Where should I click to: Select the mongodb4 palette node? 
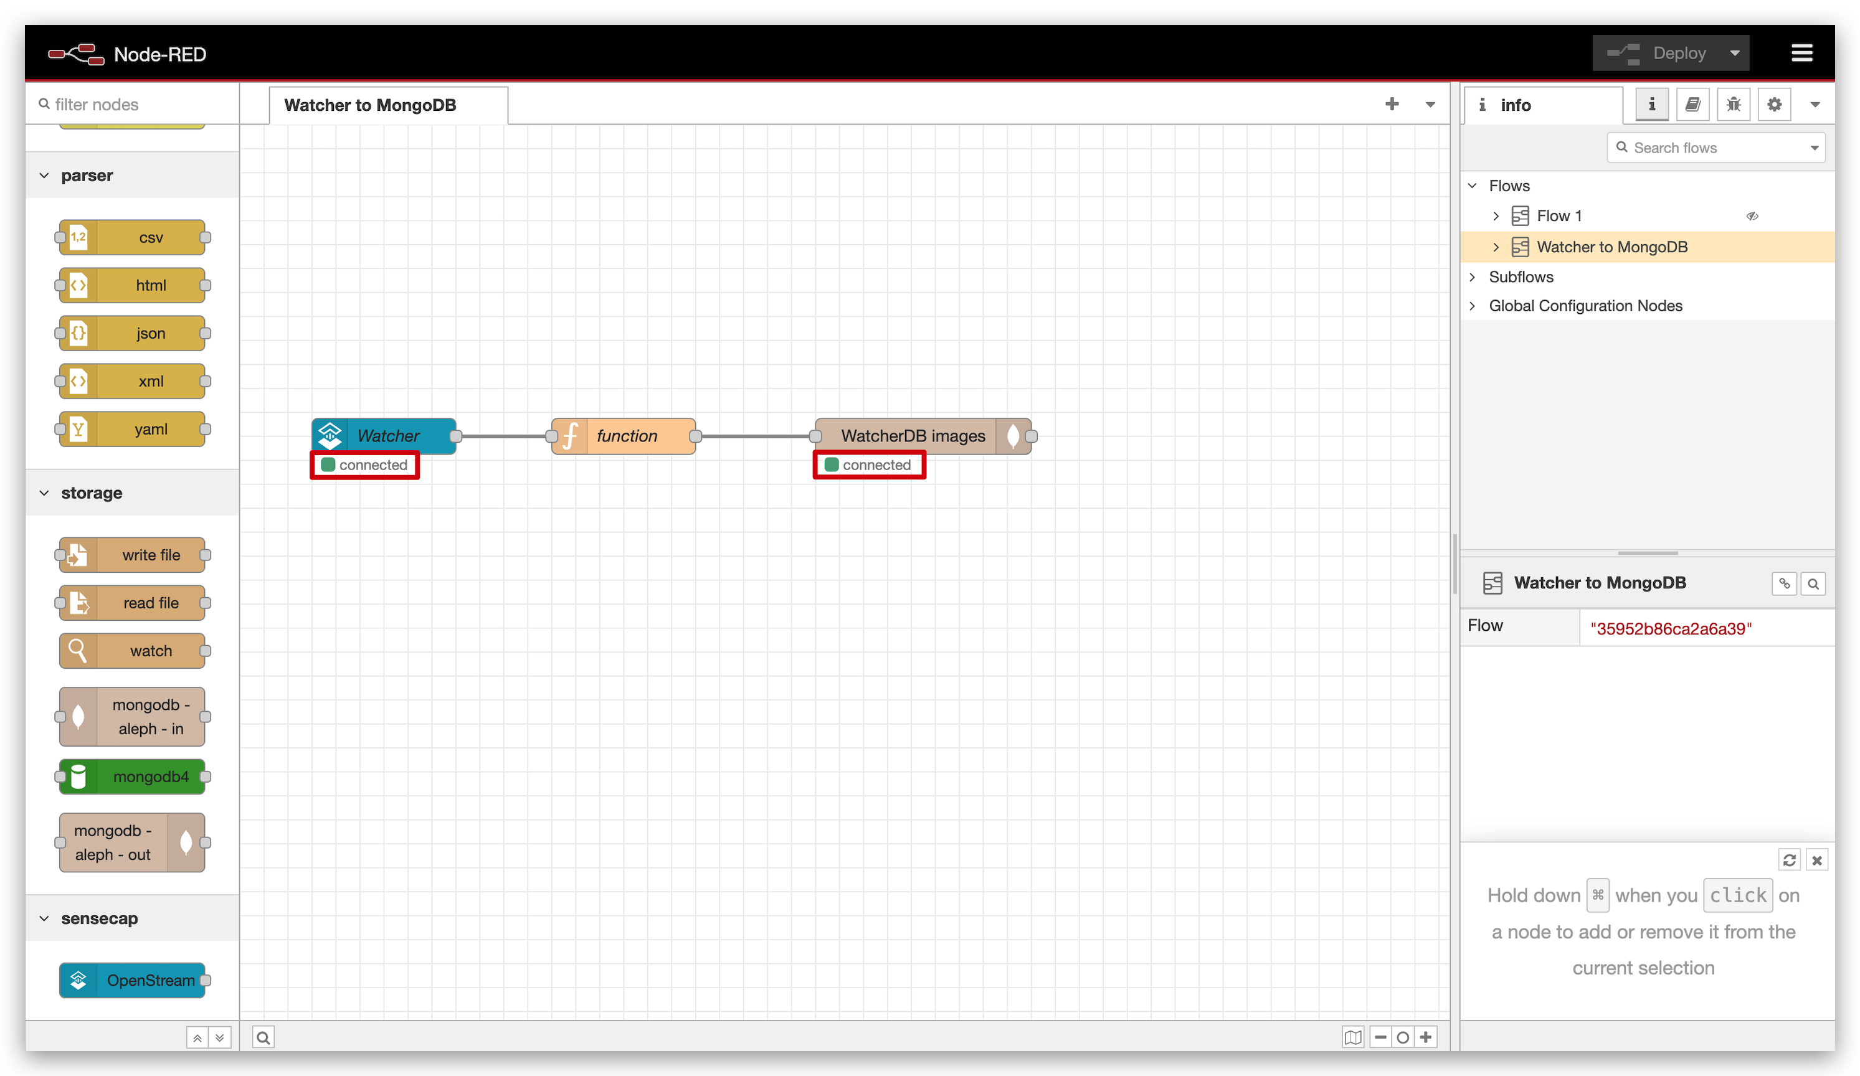click(x=132, y=777)
